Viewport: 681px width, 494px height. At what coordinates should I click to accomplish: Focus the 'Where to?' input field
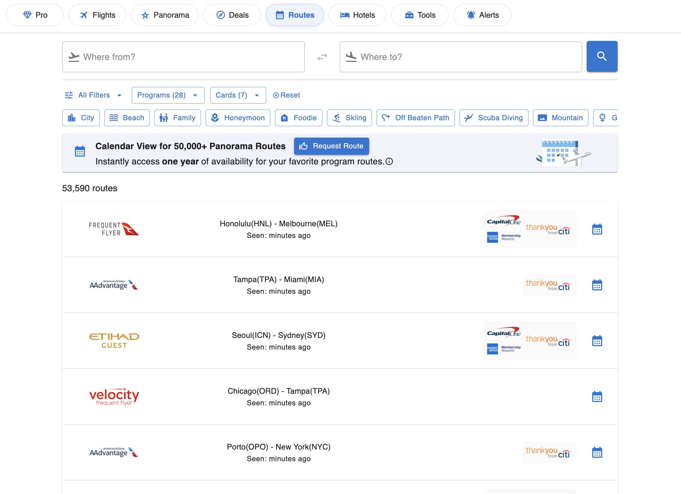(x=461, y=57)
